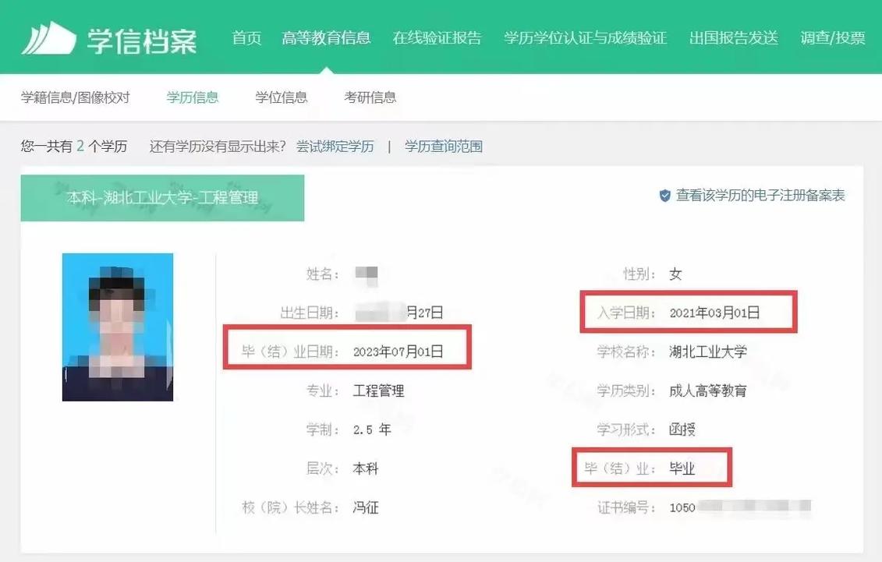Click the 学习形式 label

[x=626, y=429]
